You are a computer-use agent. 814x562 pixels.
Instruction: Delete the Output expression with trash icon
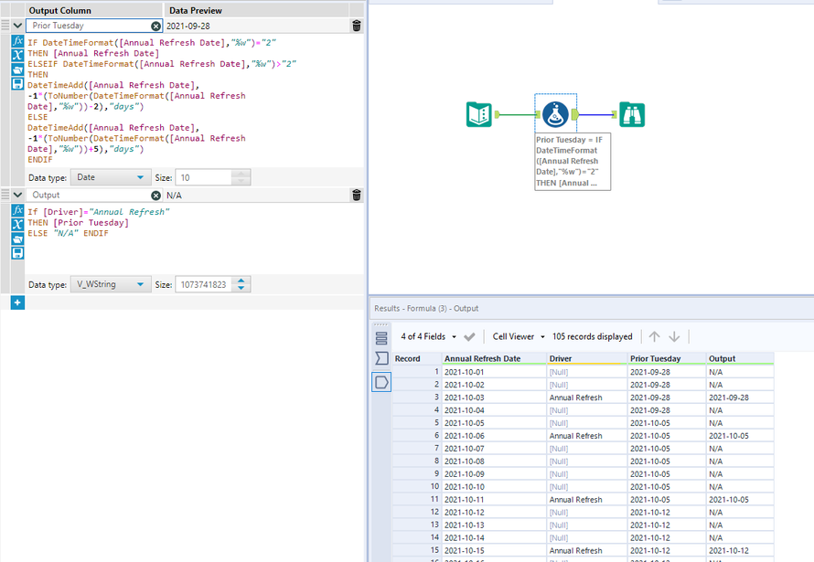point(356,196)
